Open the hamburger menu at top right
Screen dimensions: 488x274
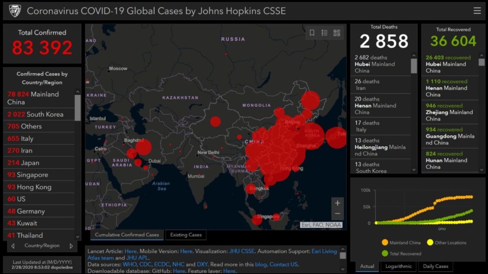click(477, 11)
